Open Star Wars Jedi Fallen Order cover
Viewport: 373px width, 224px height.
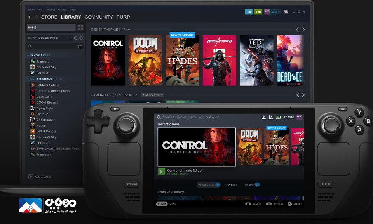[256, 61]
